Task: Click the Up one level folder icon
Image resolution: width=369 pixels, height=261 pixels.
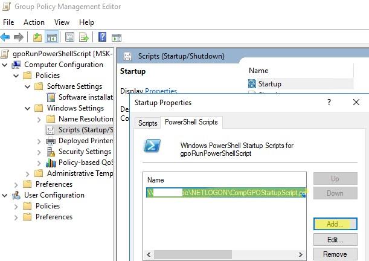Action: pos(37,37)
